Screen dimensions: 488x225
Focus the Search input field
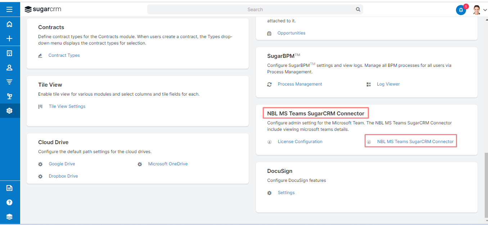tap(255, 9)
